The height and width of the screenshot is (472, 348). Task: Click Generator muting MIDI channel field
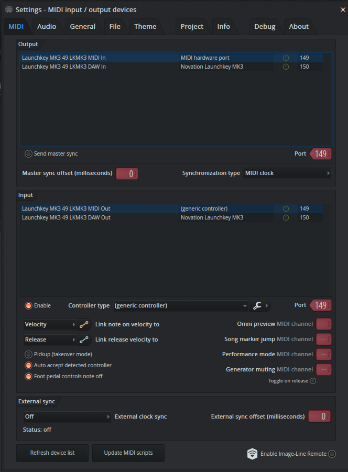(324, 369)
